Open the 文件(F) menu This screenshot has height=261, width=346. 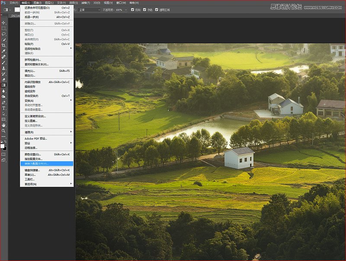point(14,3)
